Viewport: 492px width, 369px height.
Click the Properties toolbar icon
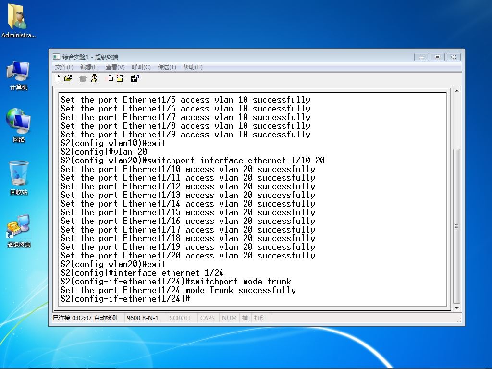click(x=135, y=78)
